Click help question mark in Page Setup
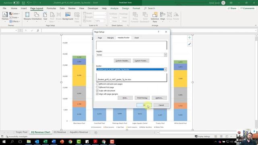 point(158,32)
